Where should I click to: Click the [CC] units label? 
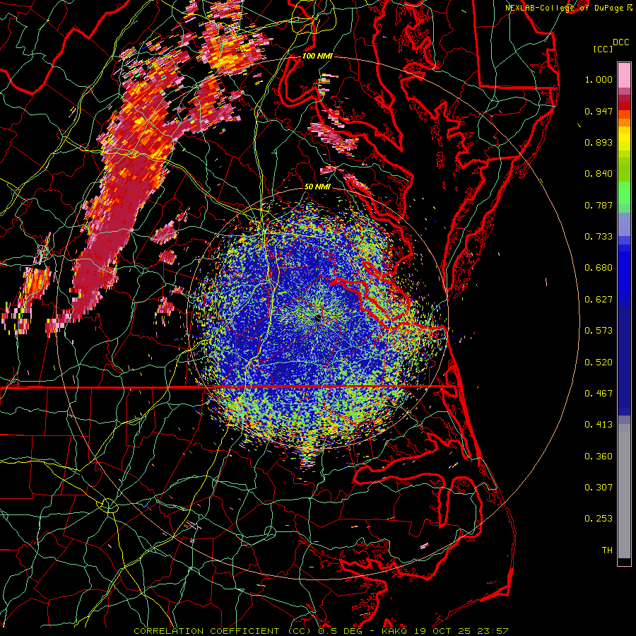pos(603,49)
